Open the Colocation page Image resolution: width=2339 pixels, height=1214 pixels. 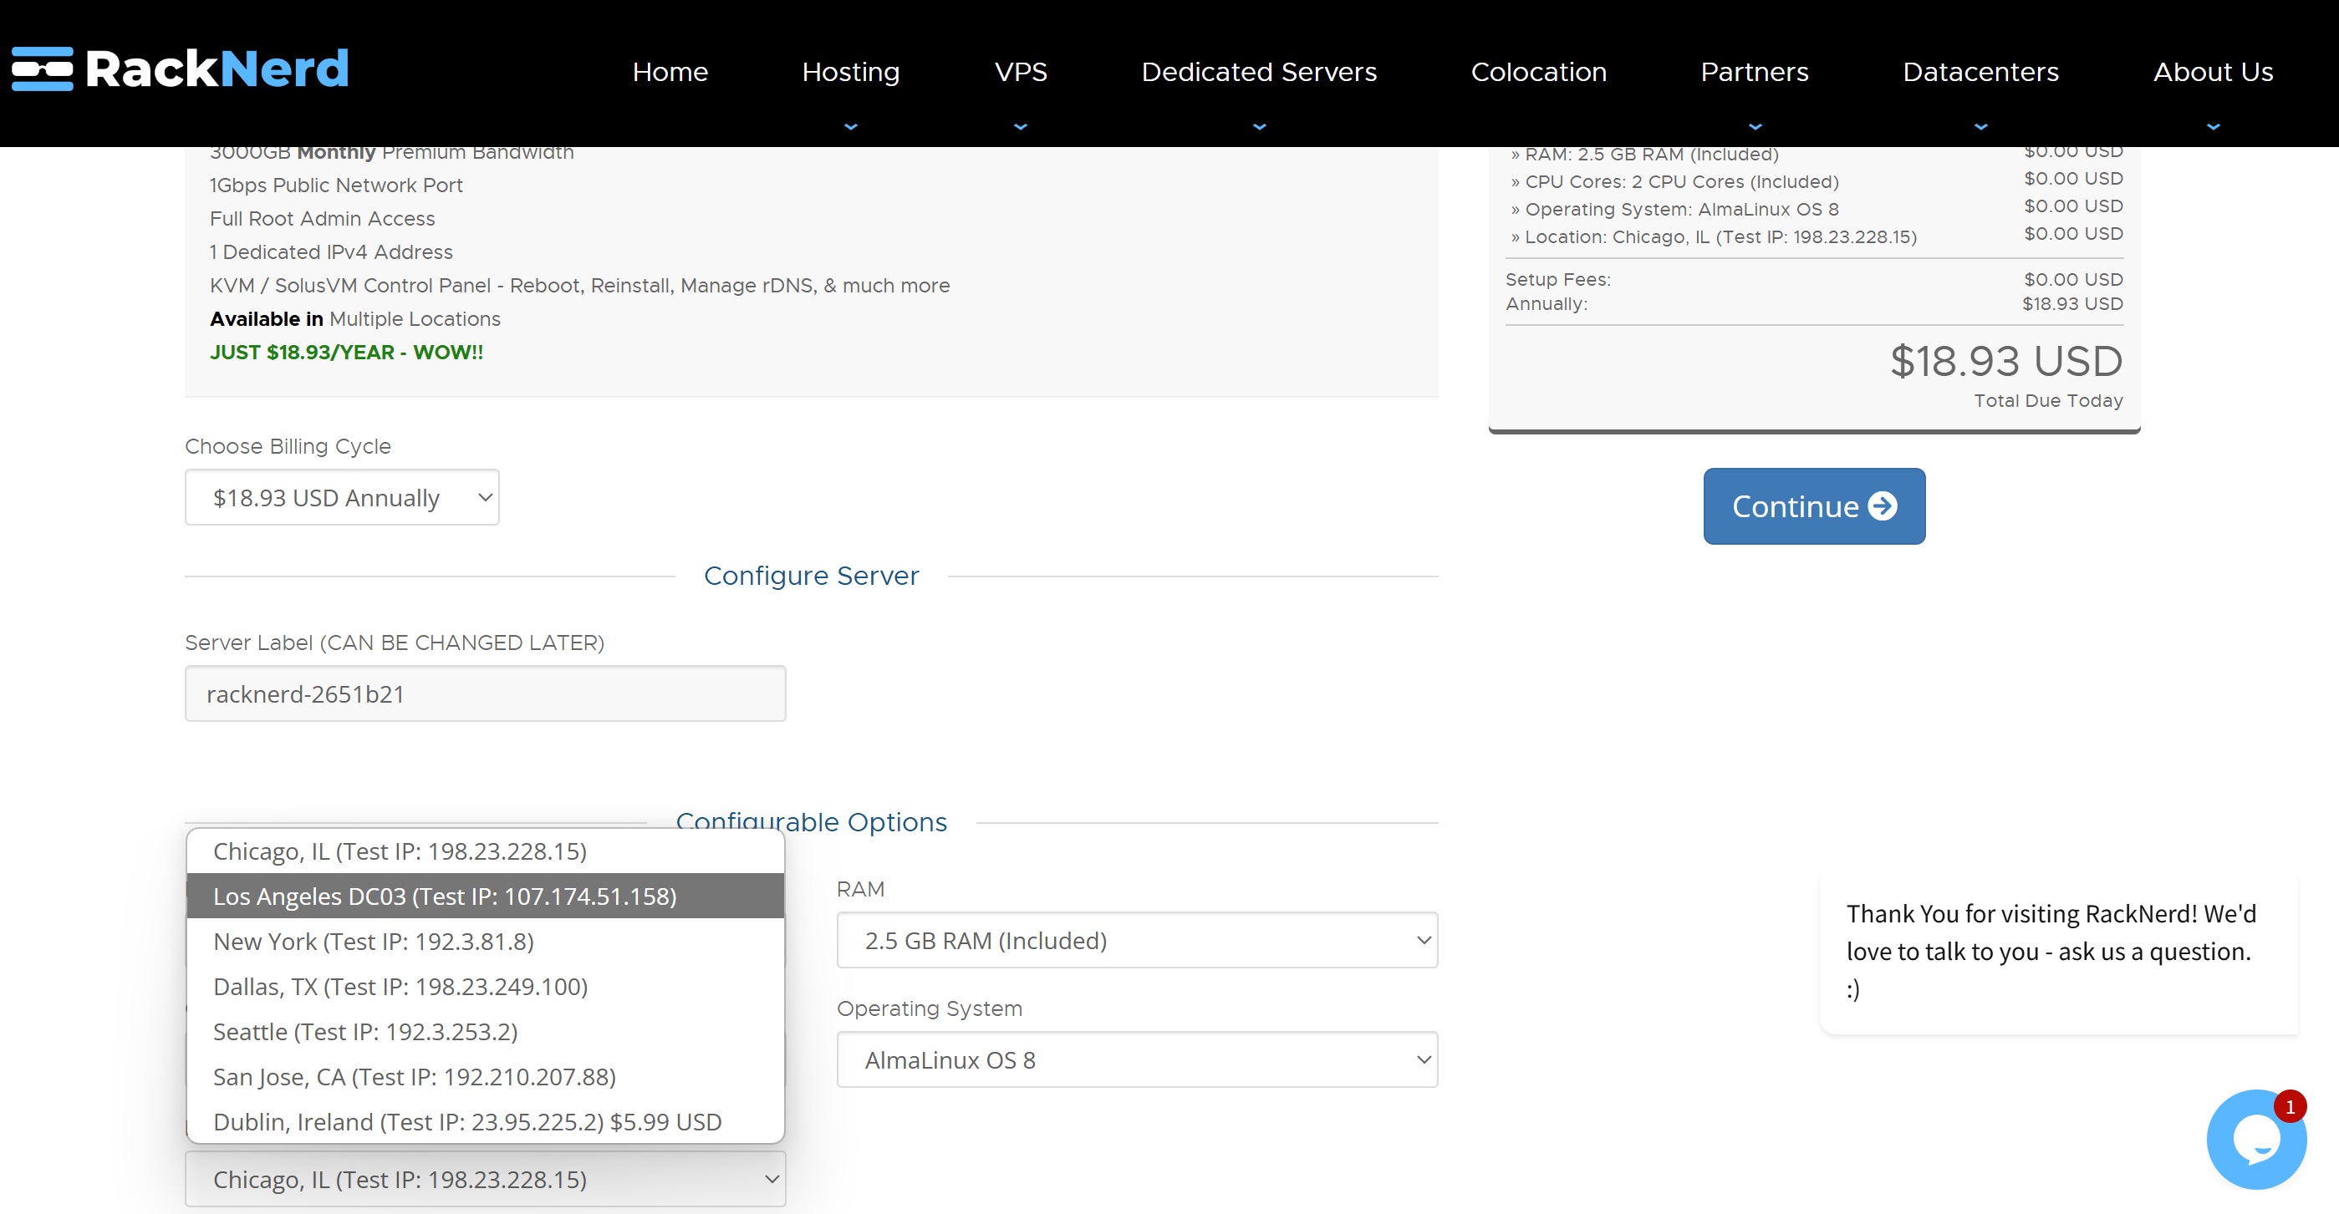click(x=1538, y=72)
